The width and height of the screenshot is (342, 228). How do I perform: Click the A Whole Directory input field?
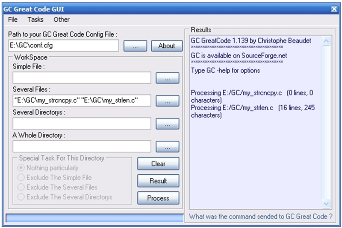(x=82, y=146)
